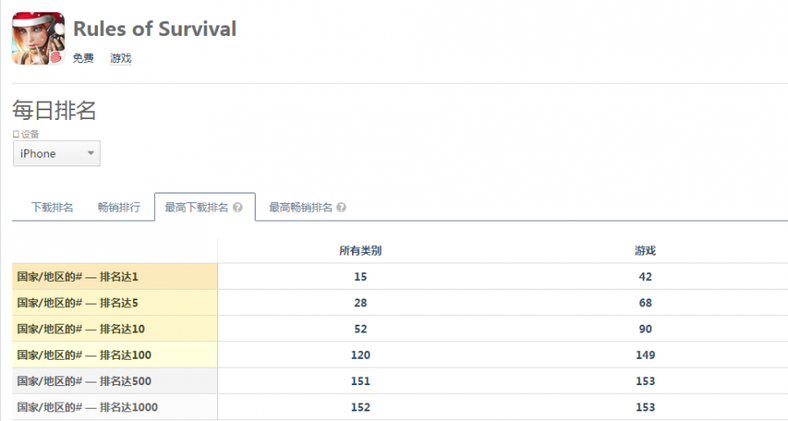Screen dimensions: 788x421
Task: Click the 免费 price label
Action: click(x=83, y=59)
